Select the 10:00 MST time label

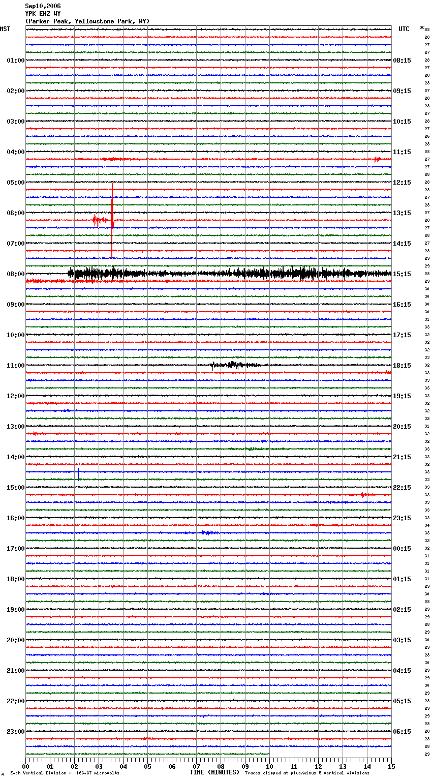[15, 335]
